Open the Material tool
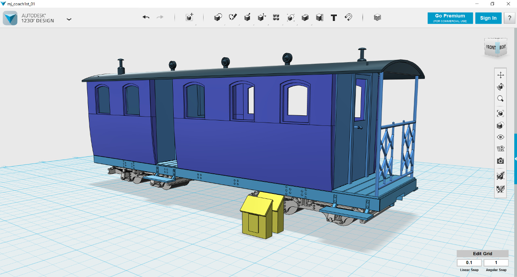The width and height of the screenshot is (517, 277). pos(377,17)
